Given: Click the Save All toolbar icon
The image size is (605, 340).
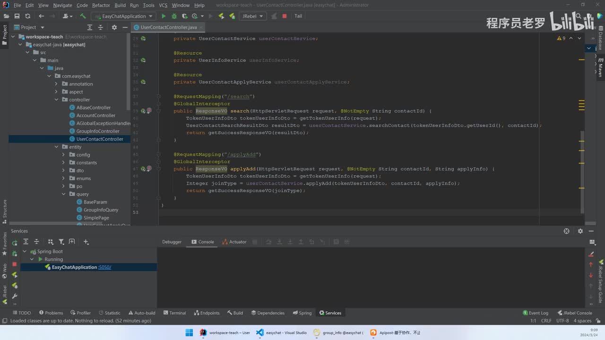Looking at the screenshot, I should point(17,16).
